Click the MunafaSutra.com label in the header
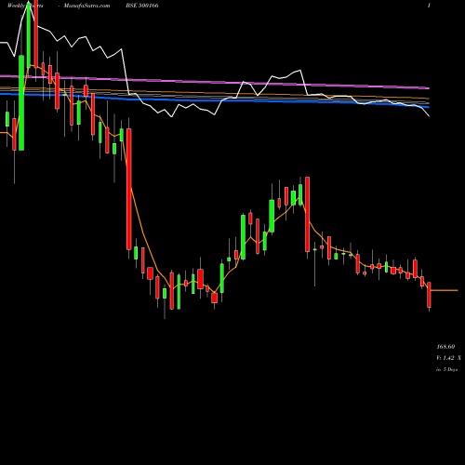Viewport: 465px width, 465px height. (x=86, y=6)
